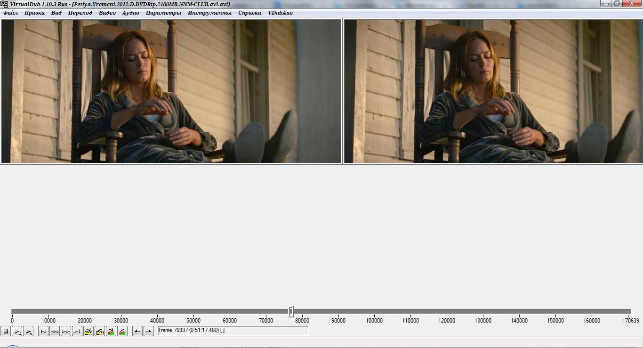
Task: Click the 170639 end frame label
Action: pyautogui.click(x=631, y=321)
